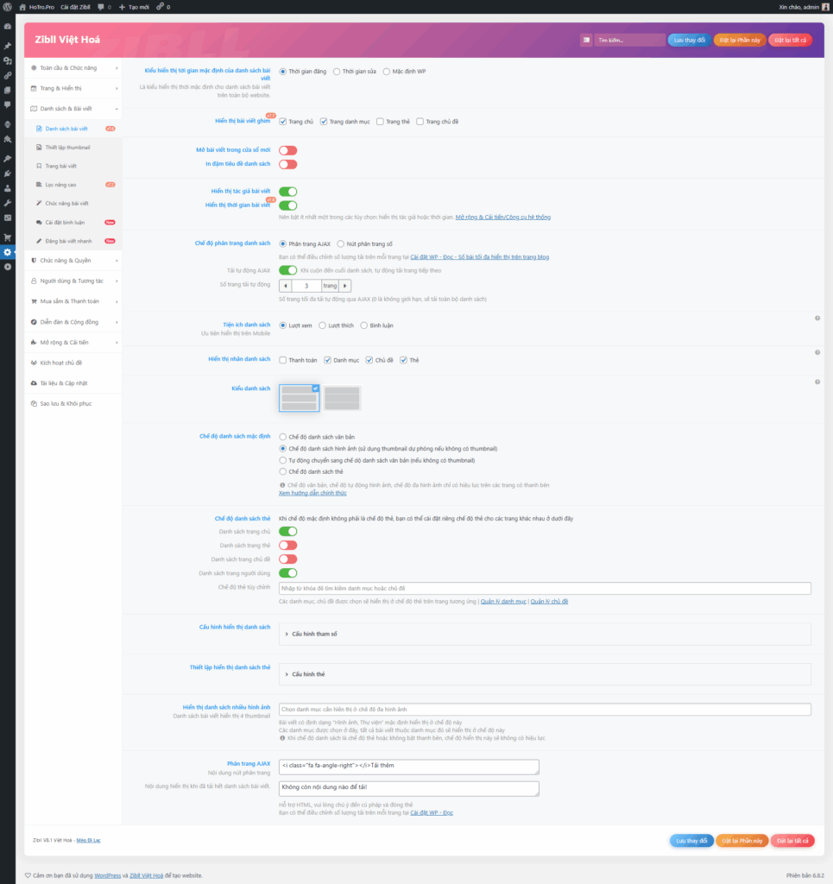Toggle the expand-all options icon beside the search box
The image size is (833, 884).
coord(586,40)
